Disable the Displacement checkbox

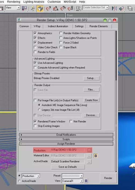click(x=35, y=43)
